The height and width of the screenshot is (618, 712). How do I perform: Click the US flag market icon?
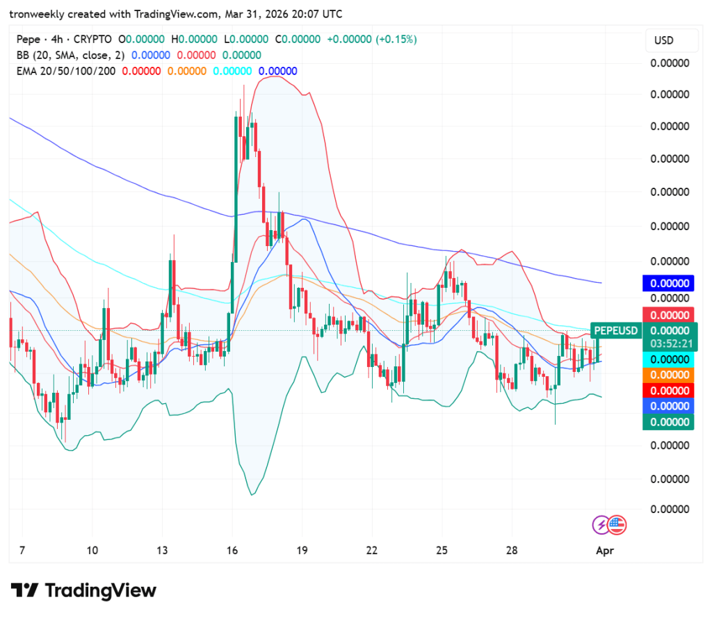click(x=619, y=526)
